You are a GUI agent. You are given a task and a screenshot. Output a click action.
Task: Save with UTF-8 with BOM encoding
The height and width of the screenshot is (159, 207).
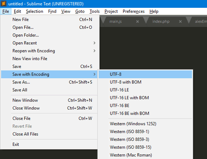[145, 82]
